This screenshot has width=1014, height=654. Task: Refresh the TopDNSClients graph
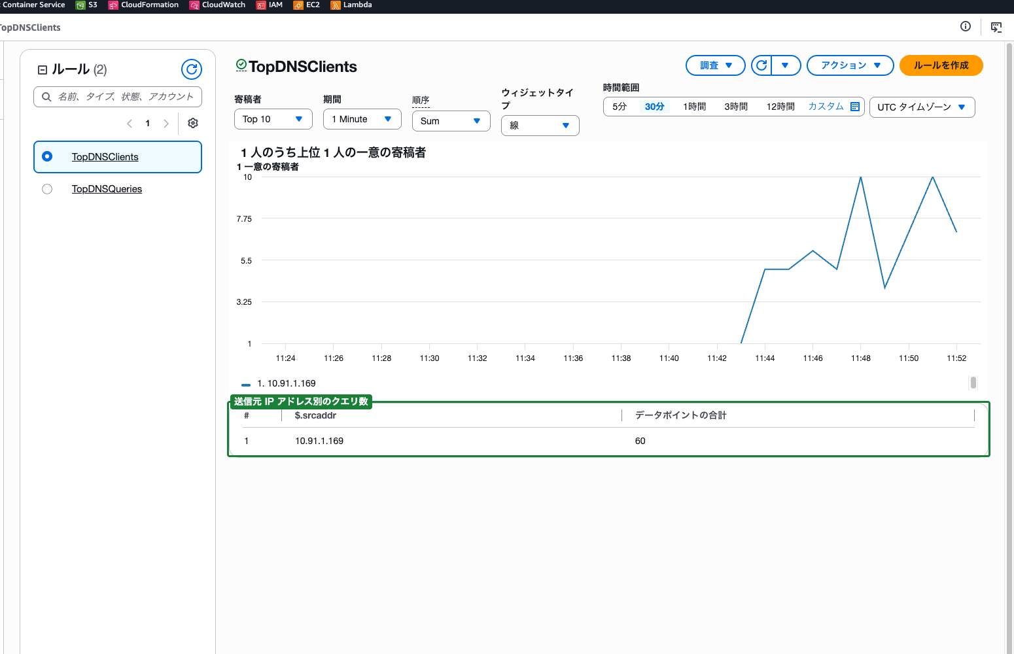761,65
